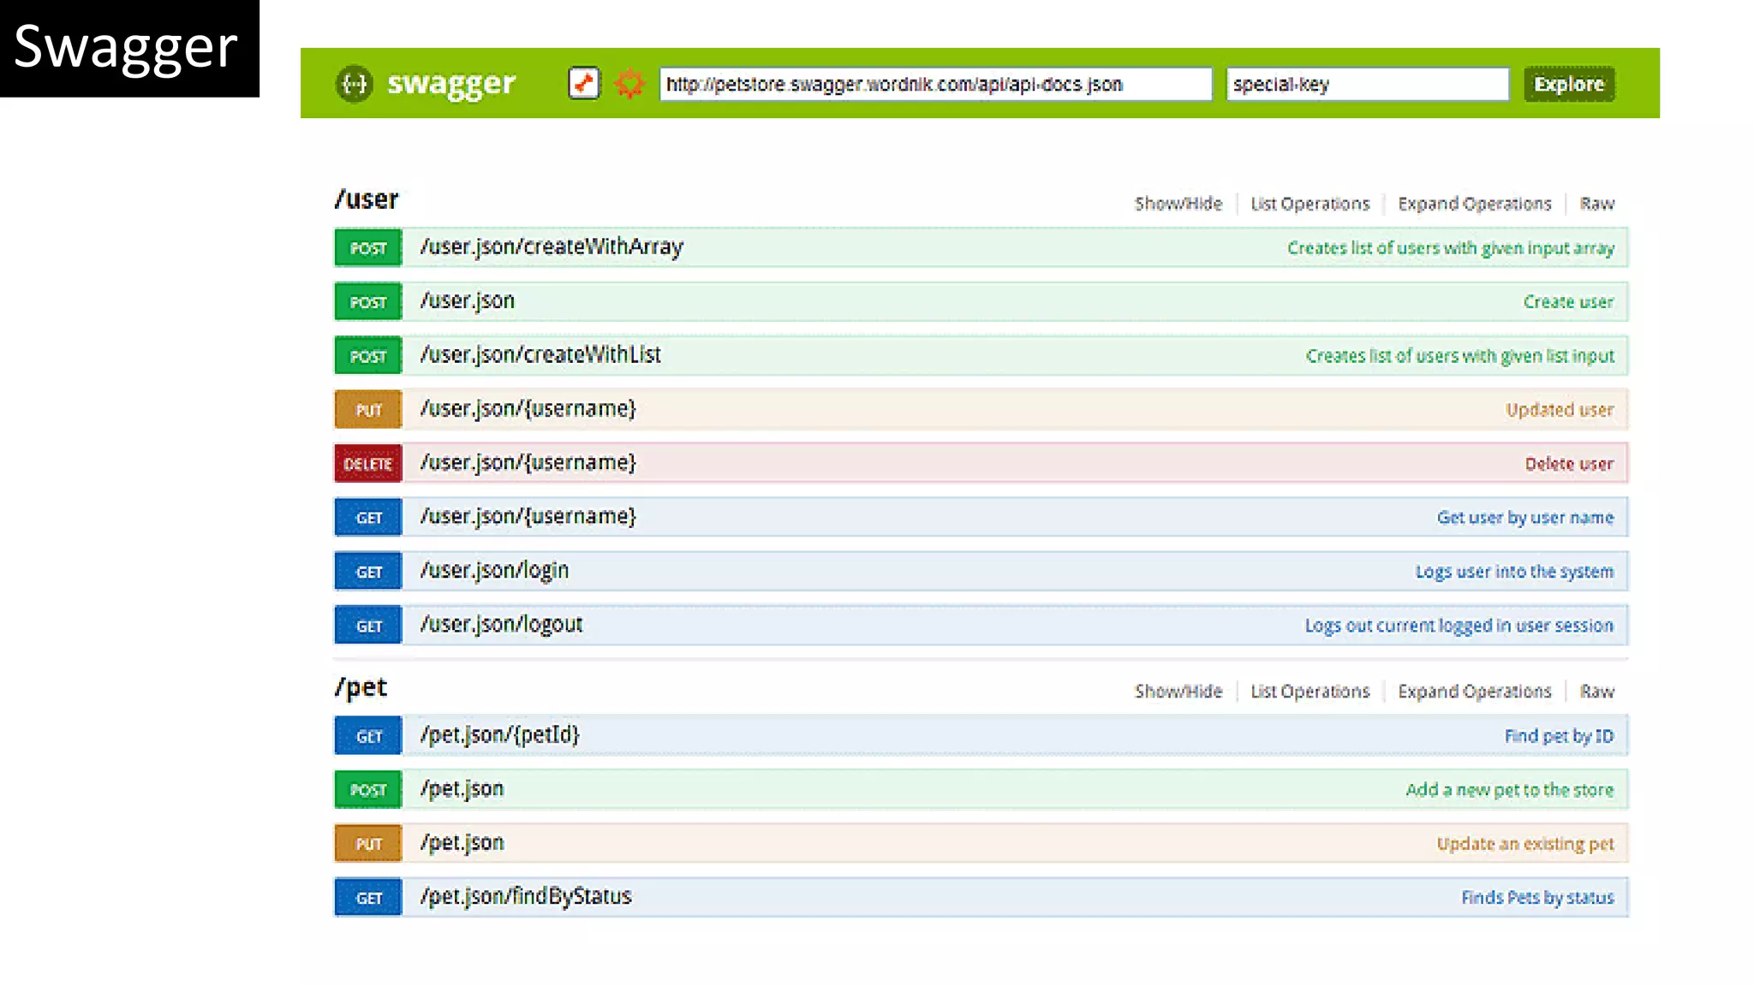Expand the /user.json/logout operation path
Viewport: 1754px width, 986px height.
pos(501,625)
